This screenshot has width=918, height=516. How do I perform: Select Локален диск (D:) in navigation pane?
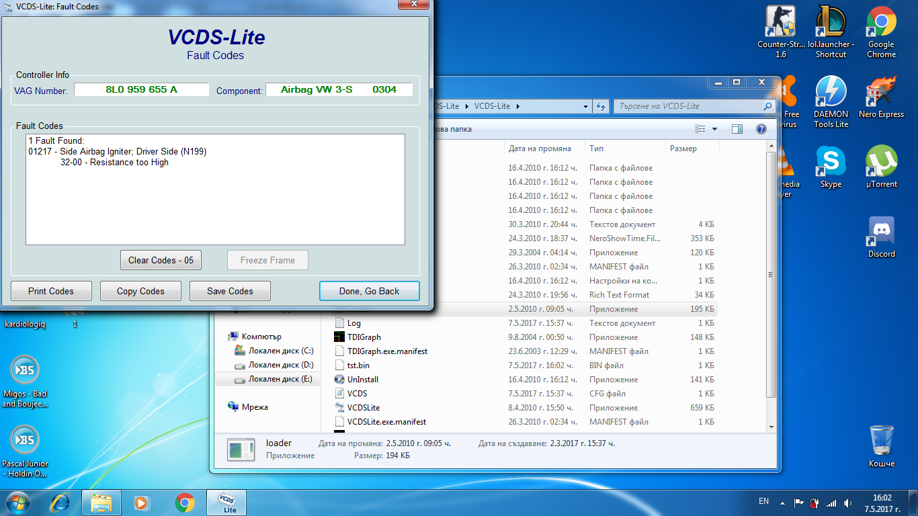pyautogui.click(x=280, y=365)
